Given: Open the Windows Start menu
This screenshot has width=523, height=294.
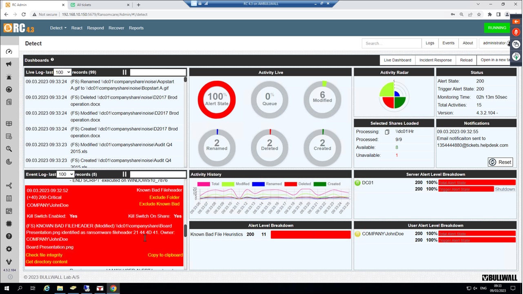Looking at the screenshot, I should coord(7,288).
